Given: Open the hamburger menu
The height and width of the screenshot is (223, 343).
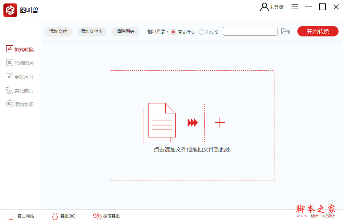Looking at the screenshot, I should point(295,7).
